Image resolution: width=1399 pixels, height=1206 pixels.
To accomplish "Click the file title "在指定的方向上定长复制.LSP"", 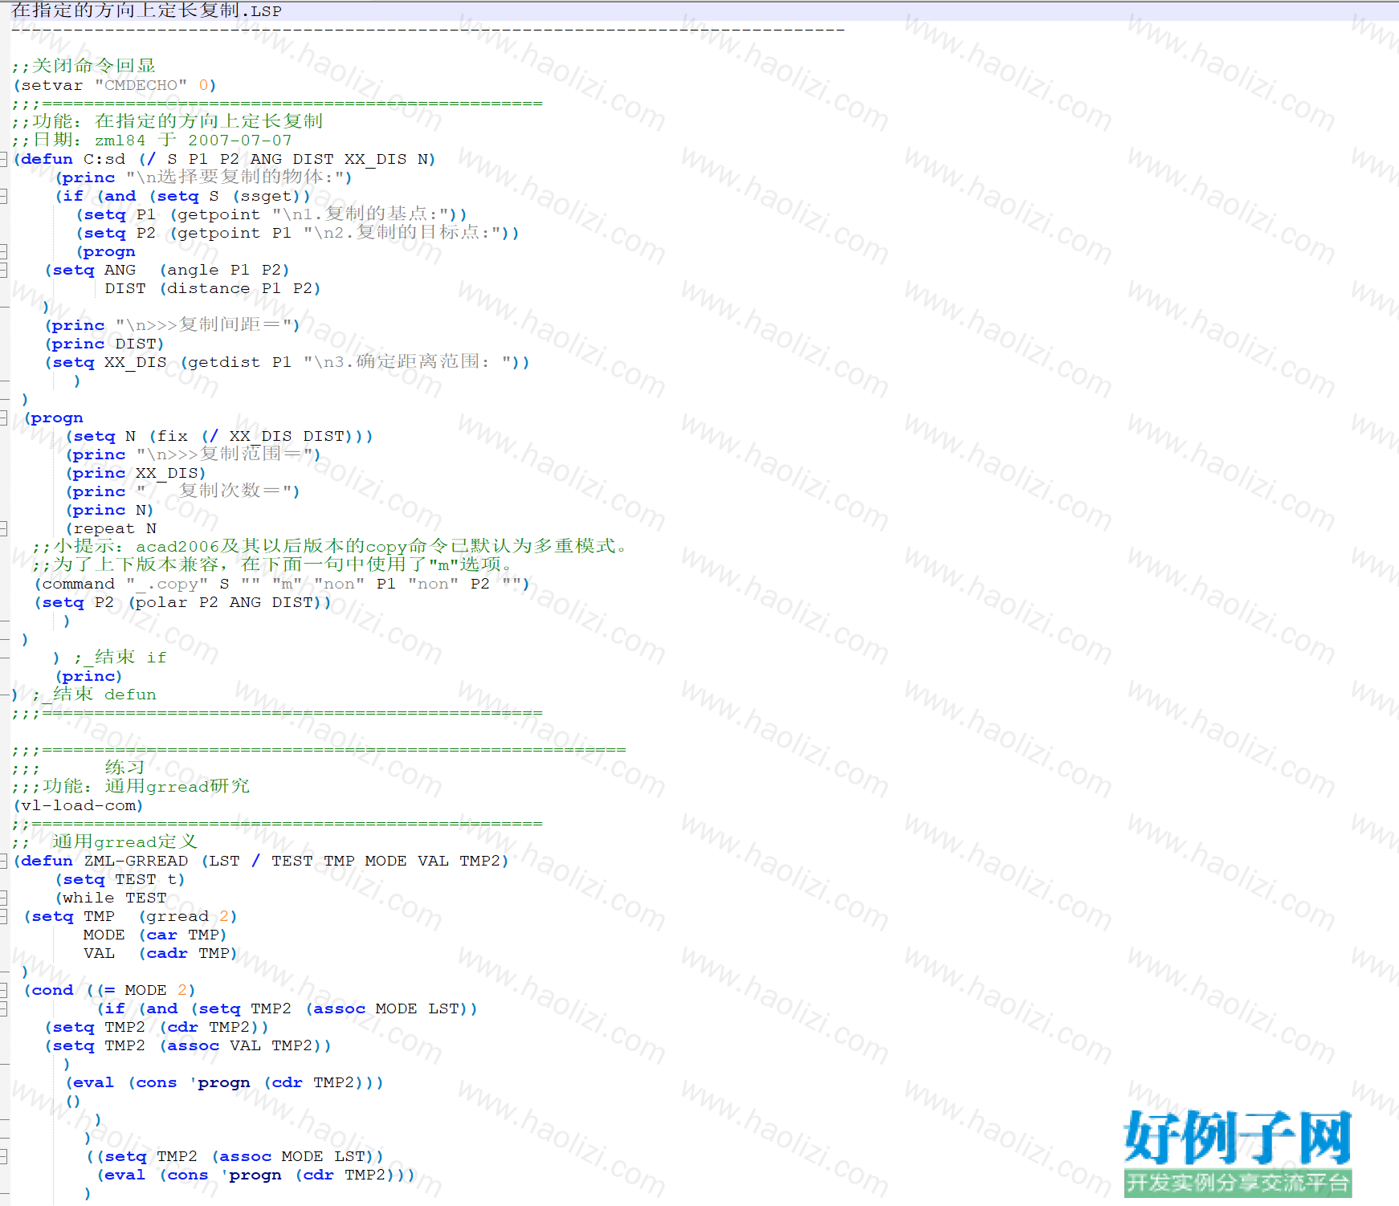I will (x=147, y=10).
